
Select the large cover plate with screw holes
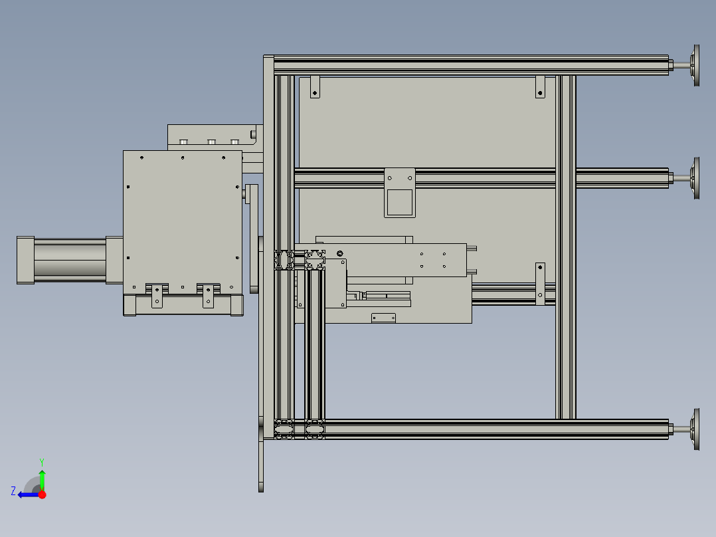click(x=183, y=223)
